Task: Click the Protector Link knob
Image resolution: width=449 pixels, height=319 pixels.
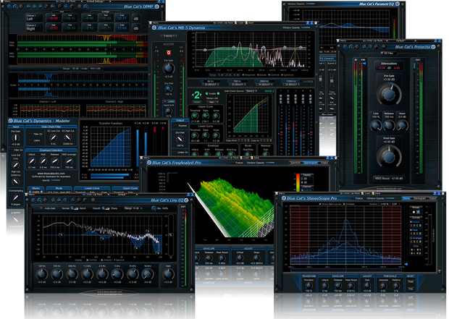Action: [376, 125]
